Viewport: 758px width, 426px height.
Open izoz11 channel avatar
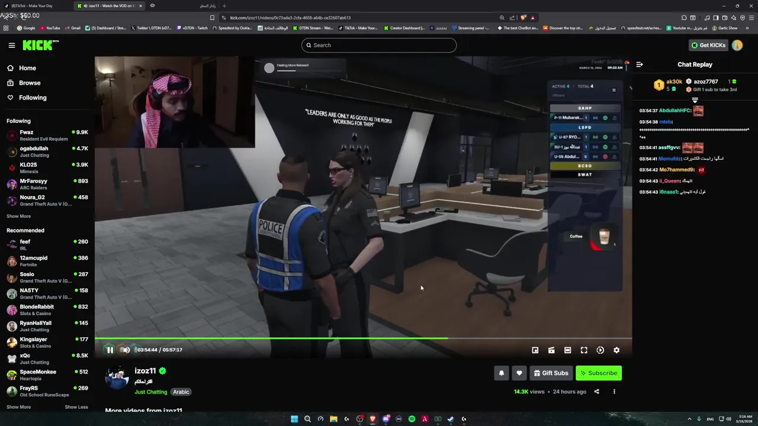click(117, 377)
